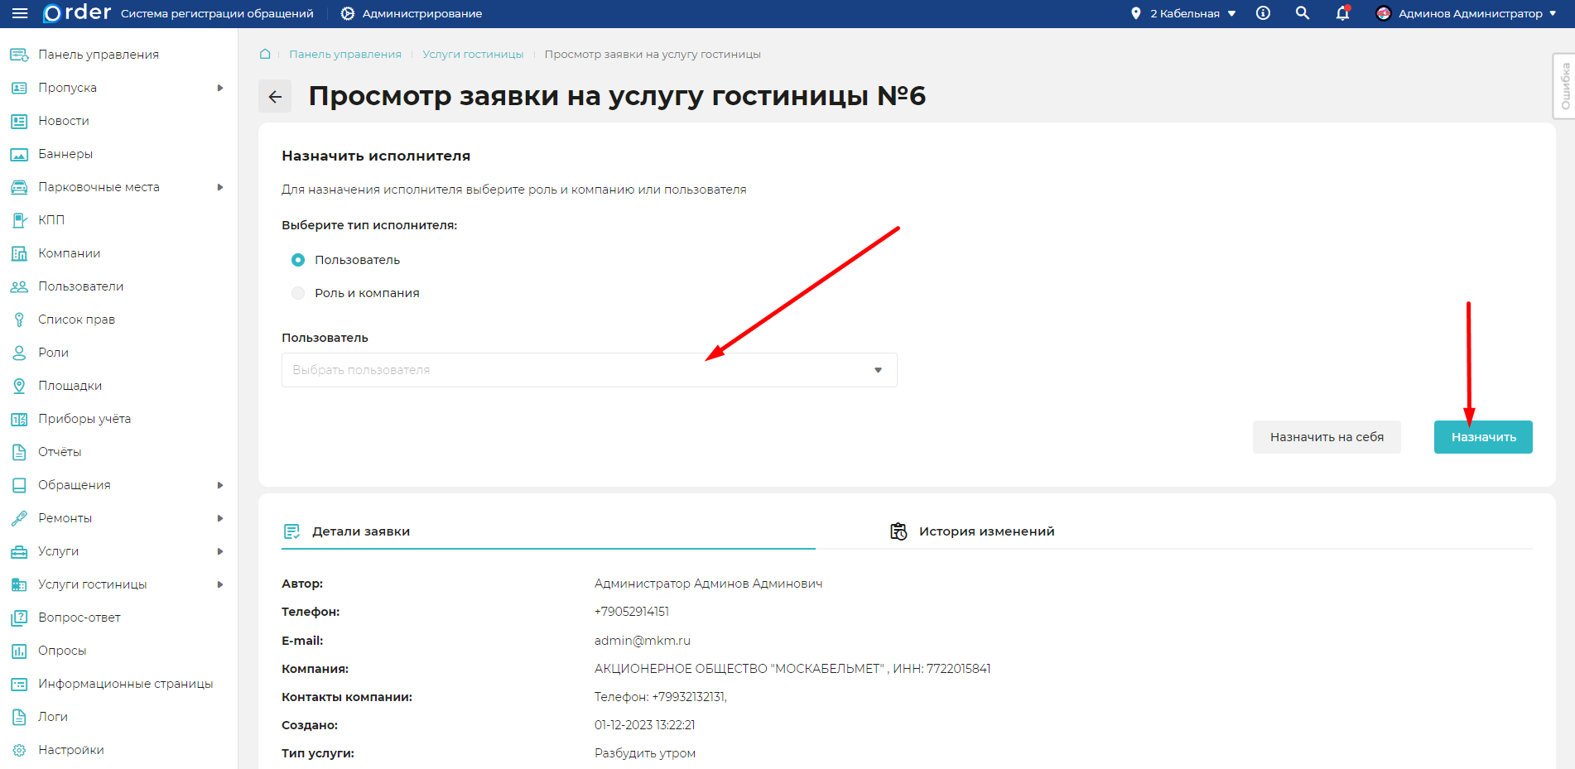
Task: Select the Пользователь executor type
Action: pyautogui.click(x=297, y=259)
